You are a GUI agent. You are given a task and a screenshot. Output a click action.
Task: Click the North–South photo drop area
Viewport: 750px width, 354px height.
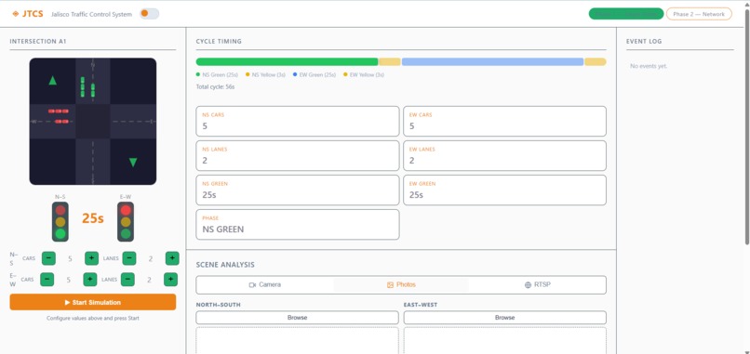tap(297, 341)
